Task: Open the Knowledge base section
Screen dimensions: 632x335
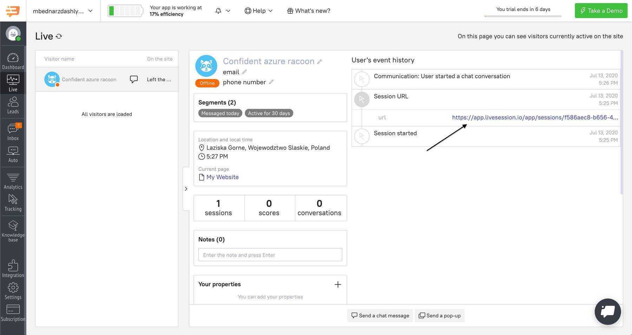Action: 13,231
